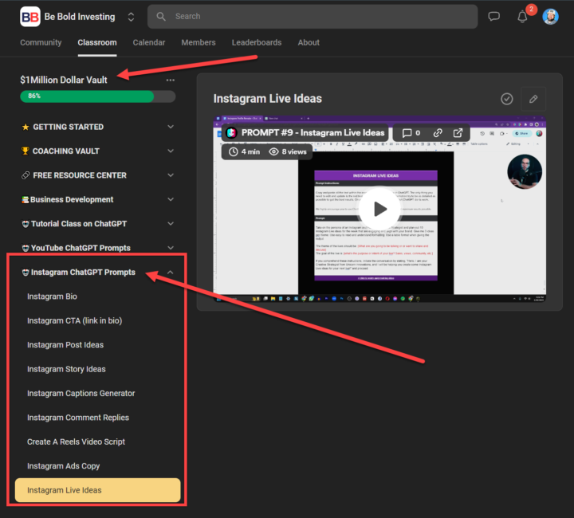Open video in new tab icon
The image size is (574, 518).
click(x=458, y=133)
